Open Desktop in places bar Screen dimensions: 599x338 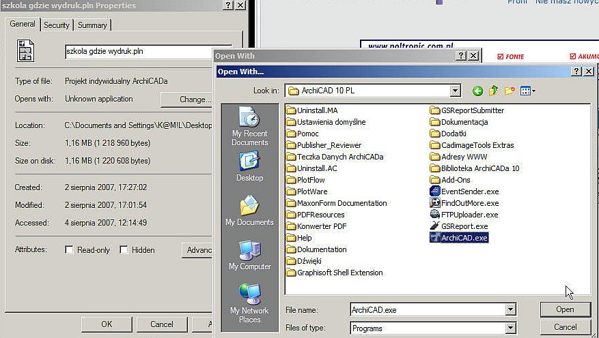pyautogui.click(x=249, y=166)
